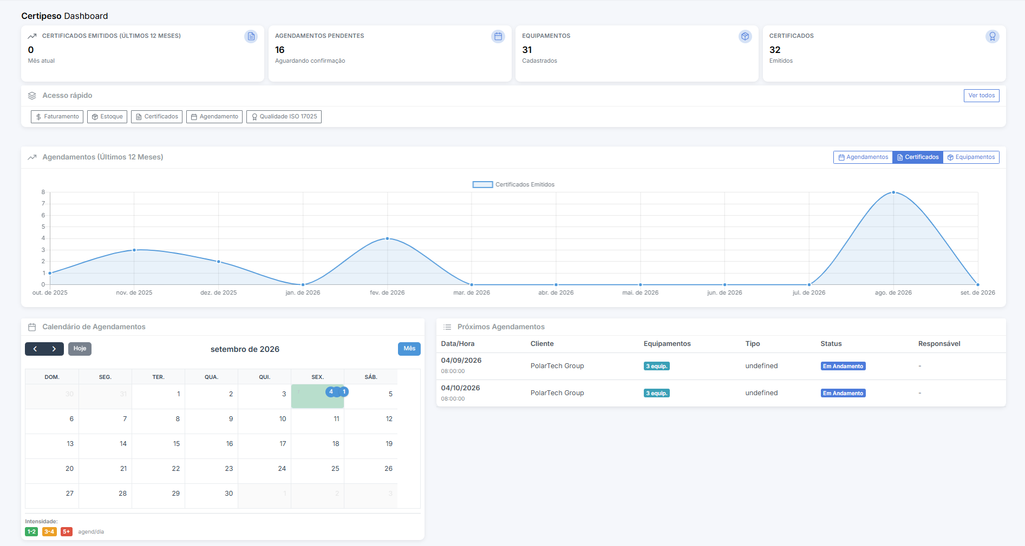This screenshot has height=546, width=1025.
Task: Click PolarTech Group in 04/10/2026 row
Action: point(557,393)
